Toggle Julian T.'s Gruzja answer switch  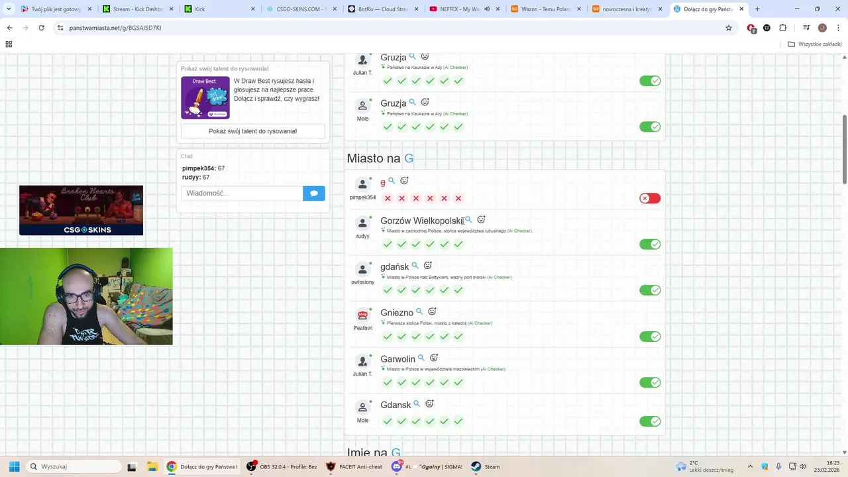[x=650, y=81]
